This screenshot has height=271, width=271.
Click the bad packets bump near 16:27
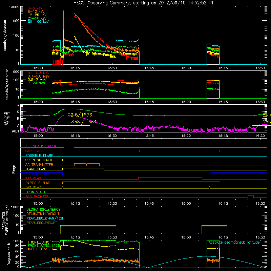(x=251, y=196)
